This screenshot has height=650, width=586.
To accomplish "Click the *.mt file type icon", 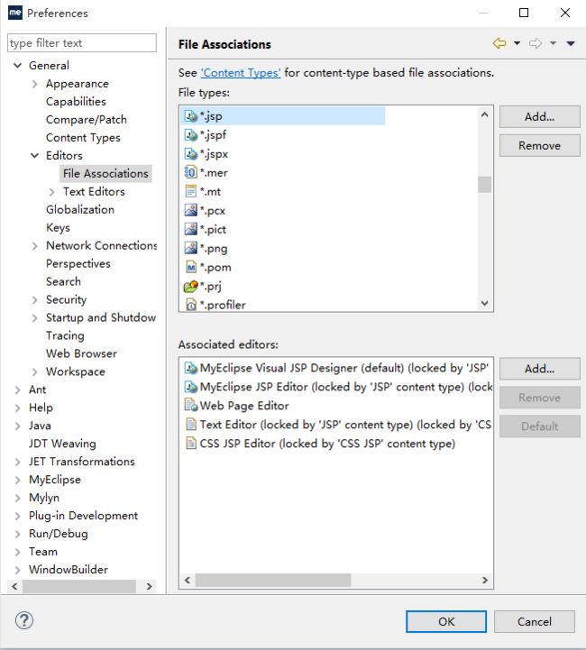I will click(190, 191).
